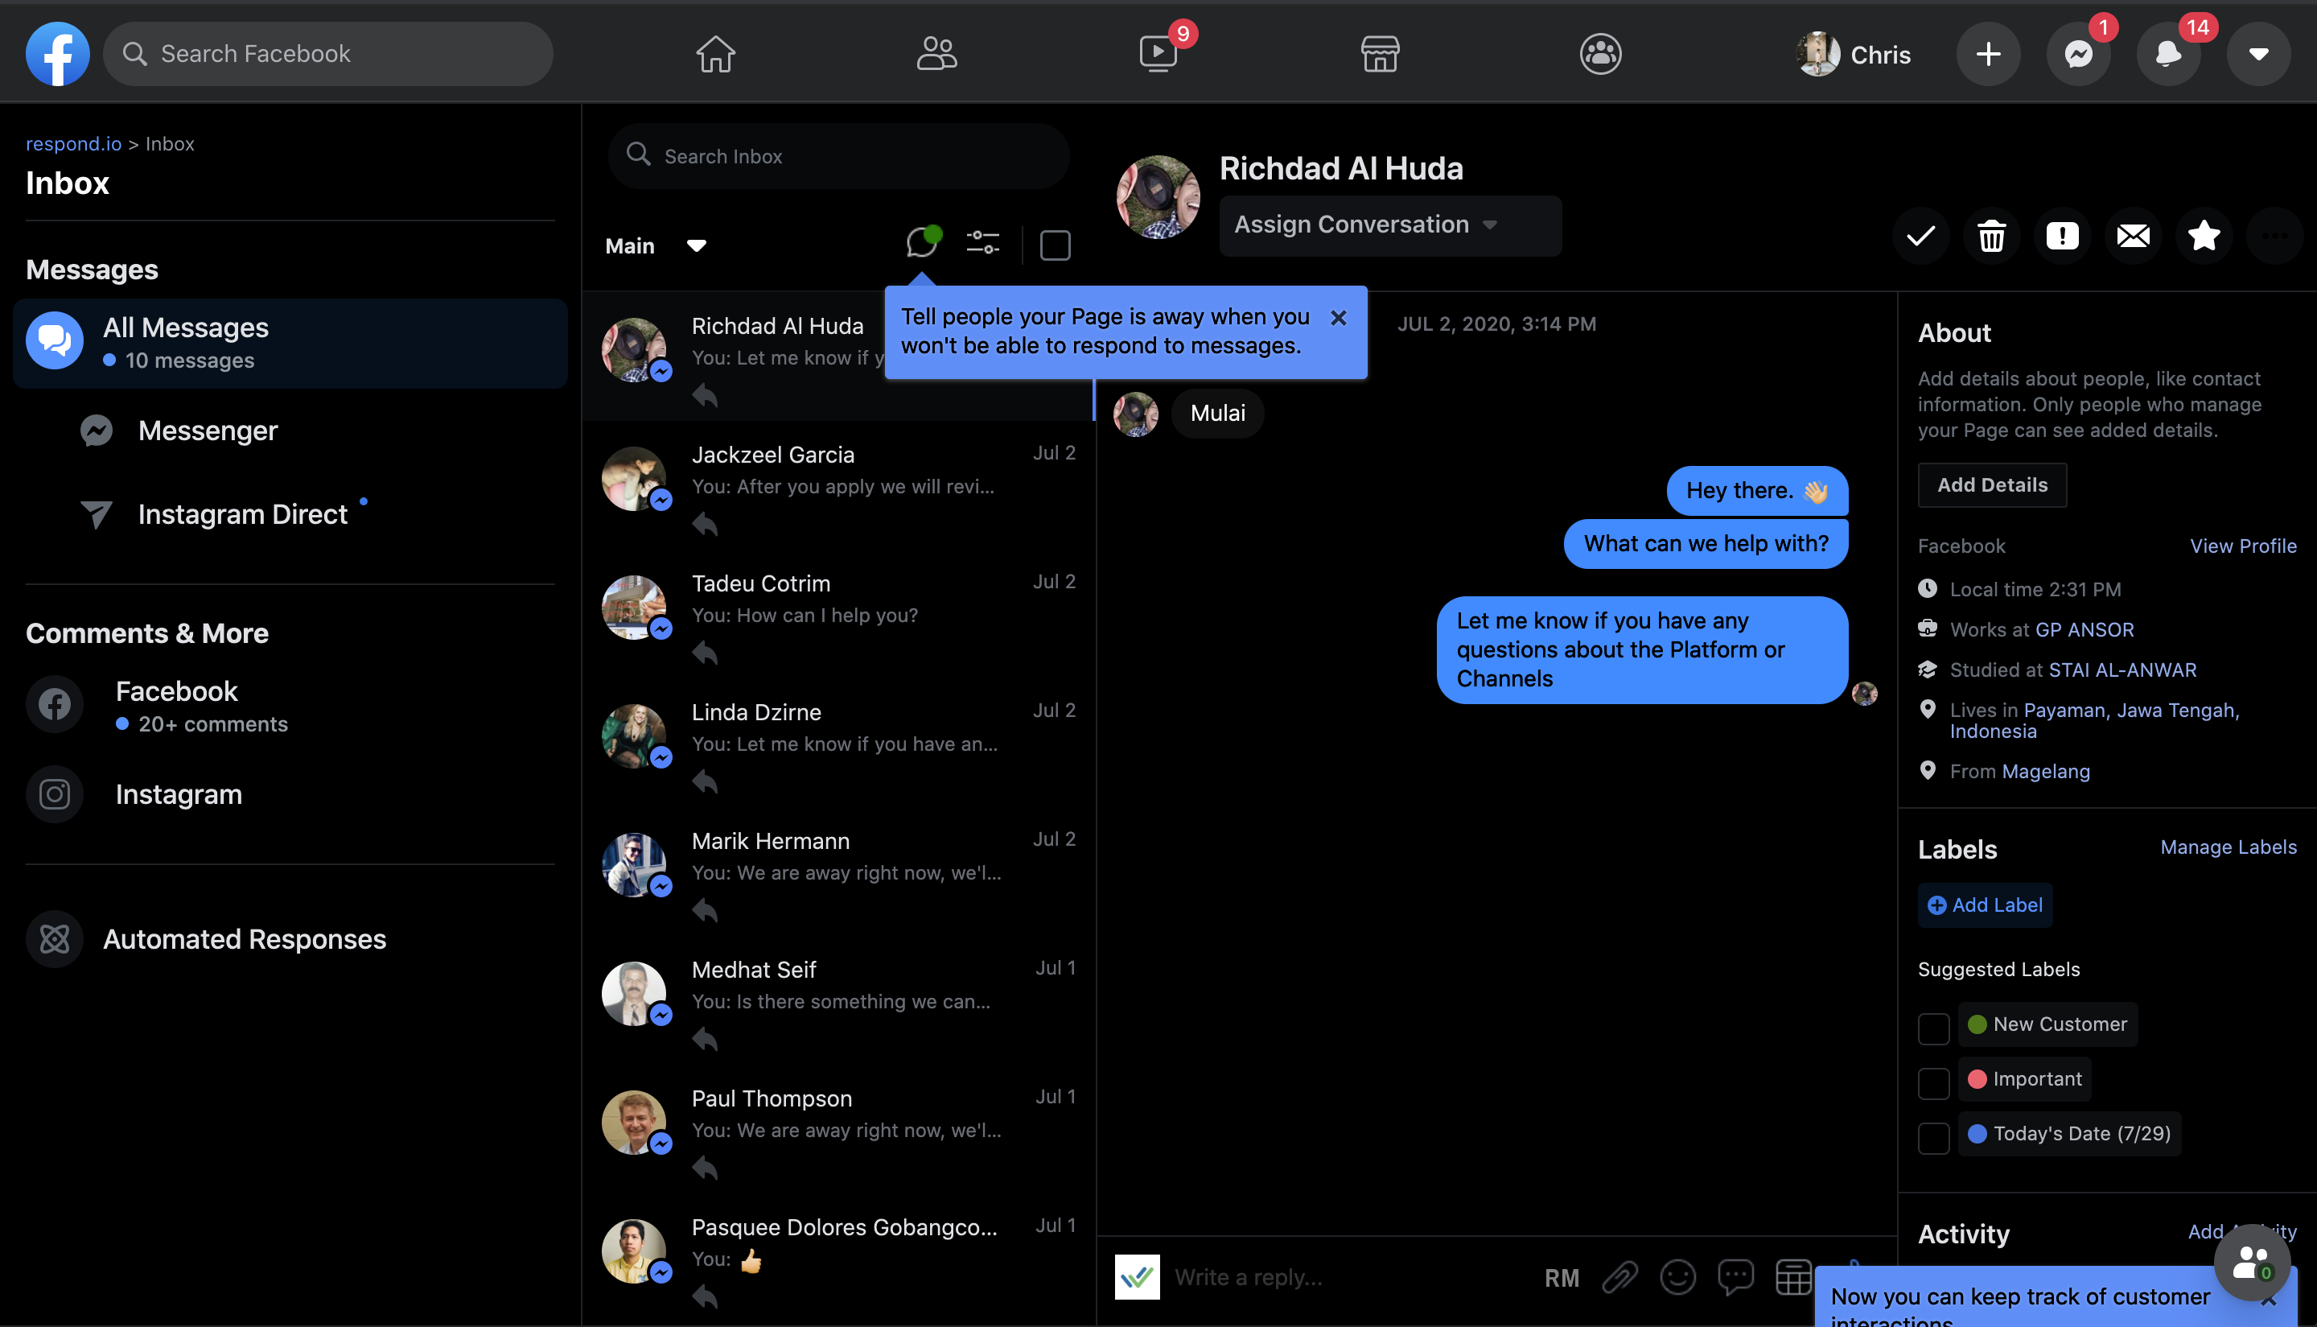
Task: Open the Friends icon in top bar
Action: (x=936, y=54)
